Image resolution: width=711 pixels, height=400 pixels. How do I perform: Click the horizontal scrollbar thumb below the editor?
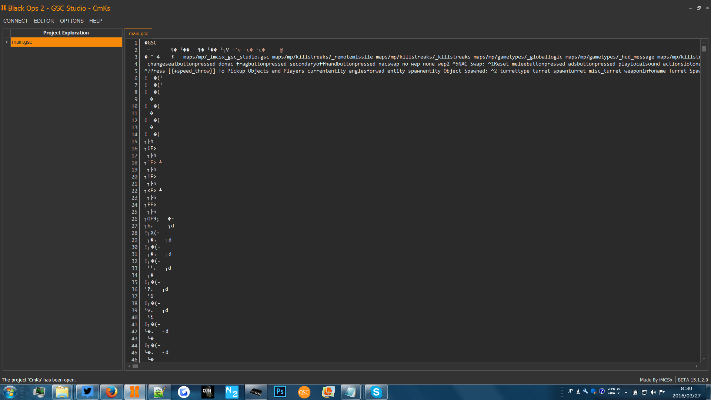click(135, 366)
